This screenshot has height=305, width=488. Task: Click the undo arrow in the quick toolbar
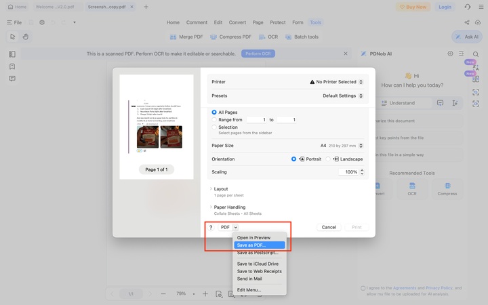point(53,22)
